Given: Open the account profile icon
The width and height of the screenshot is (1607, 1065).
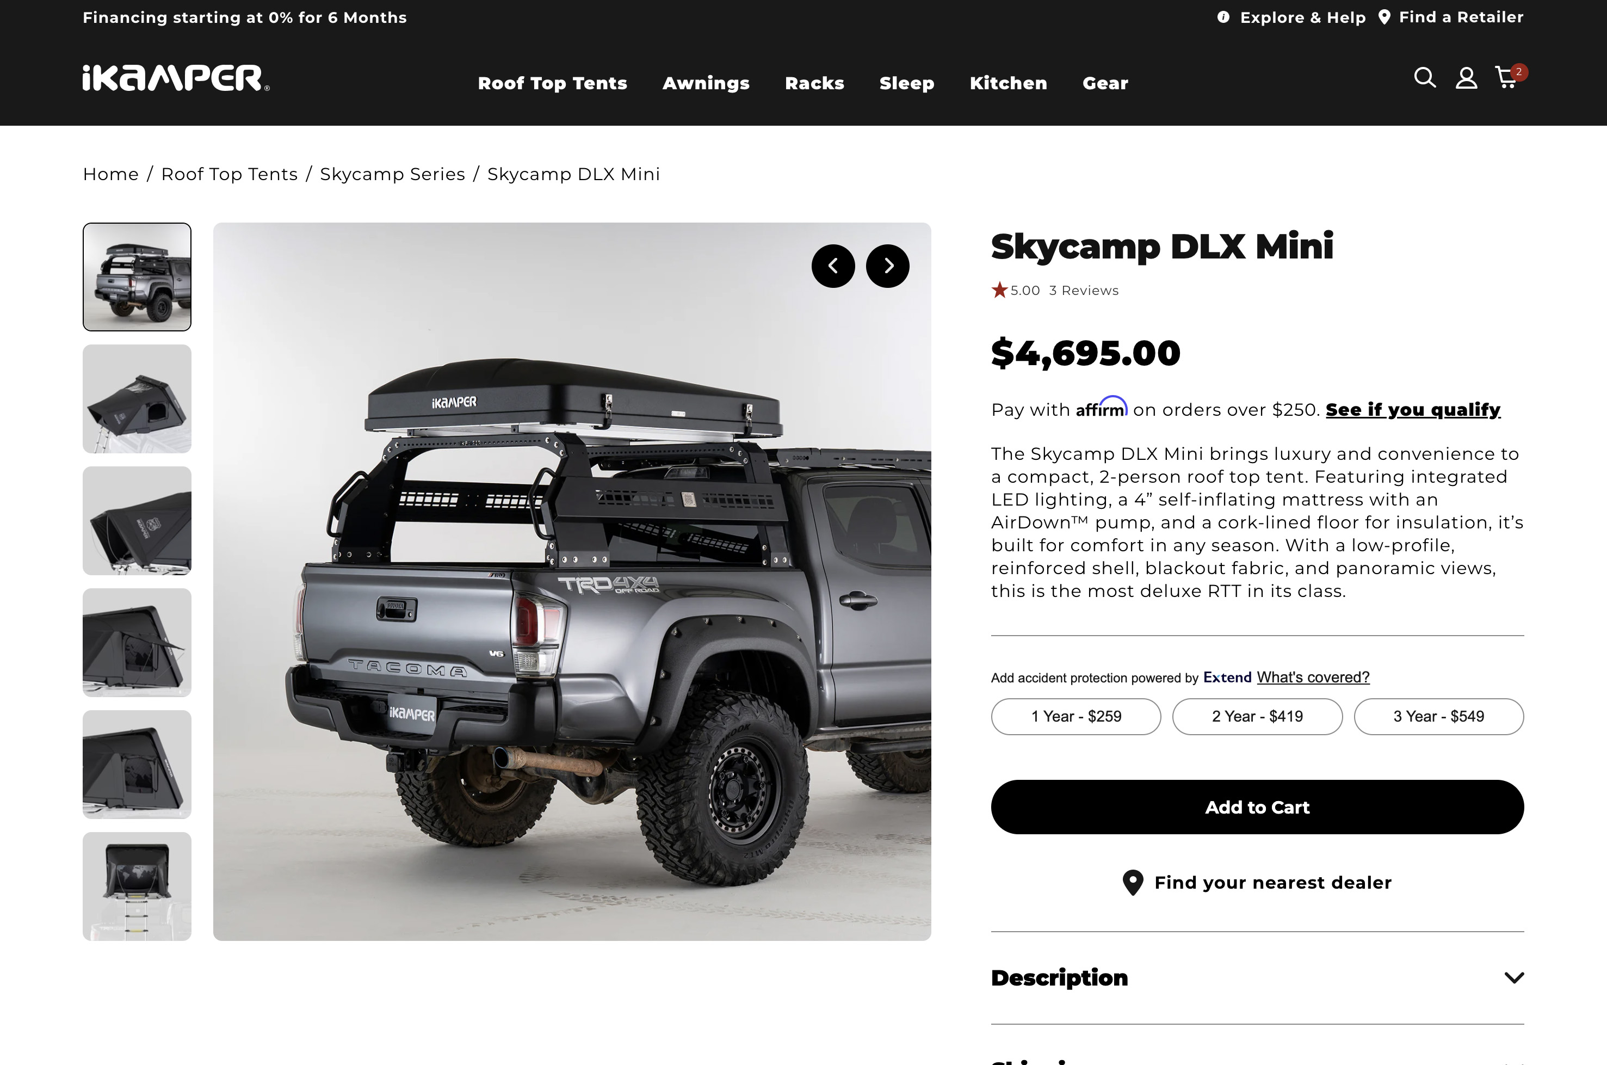Looking at the screenshot, I should [1466, 78].
